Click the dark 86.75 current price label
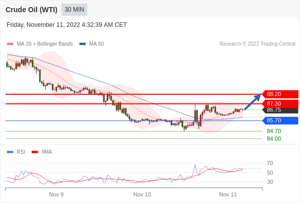 click(280, 110)
